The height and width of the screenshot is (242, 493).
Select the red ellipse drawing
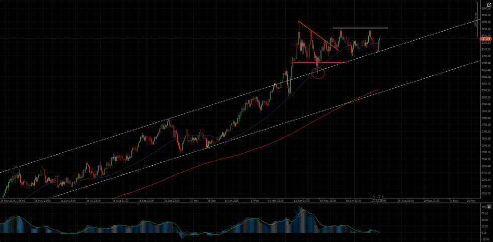318,73
